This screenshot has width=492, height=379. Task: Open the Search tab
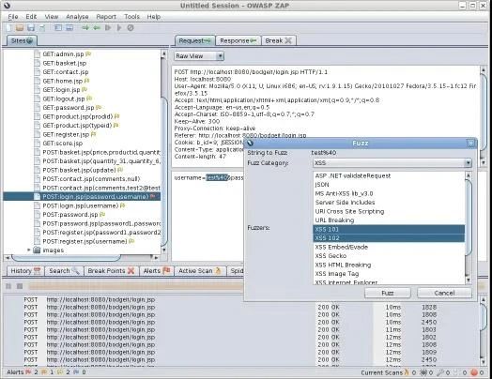pyautogui.click(x=64, y=271)
